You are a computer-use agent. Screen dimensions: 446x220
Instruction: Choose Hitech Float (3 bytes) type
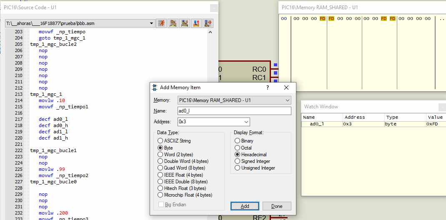point(182,188)
